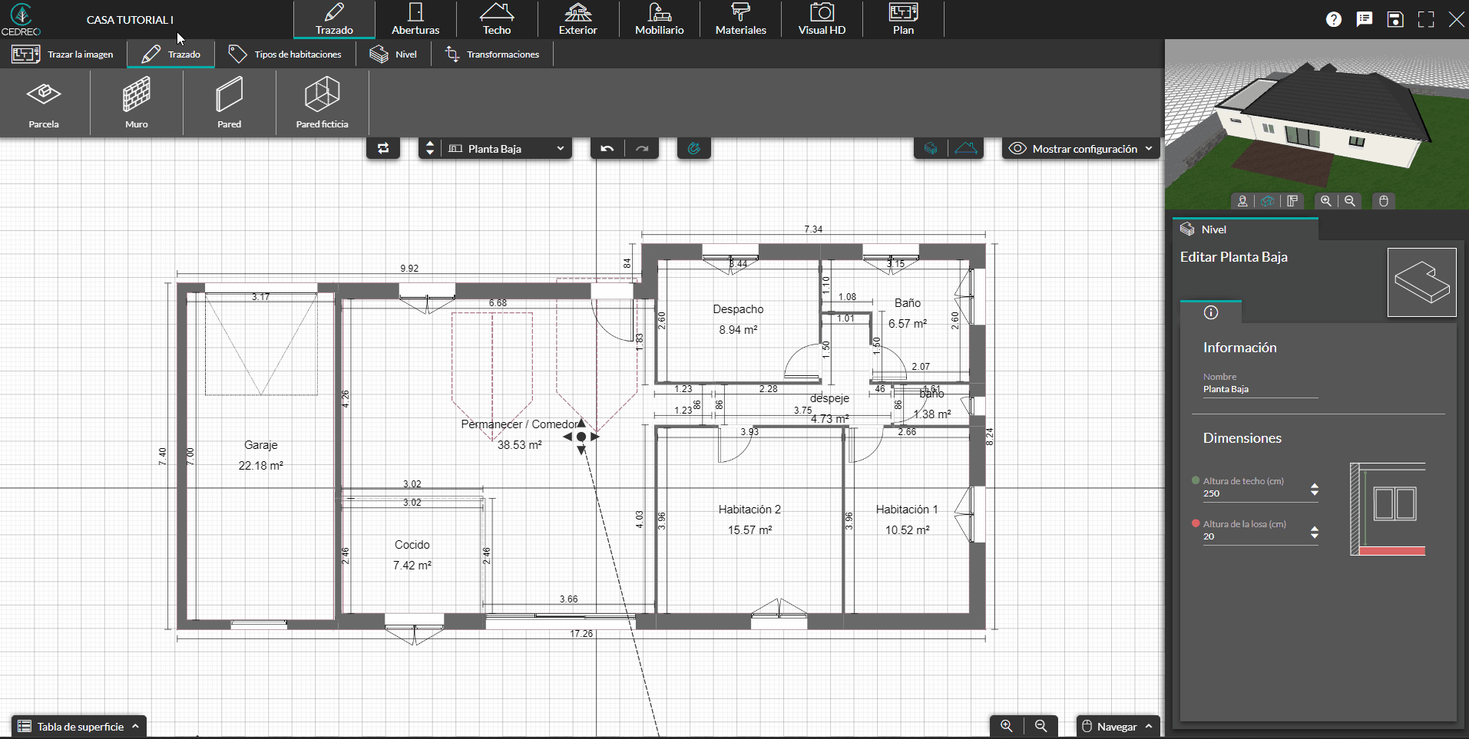Select the Cocido room label

(x=412, y=545)
